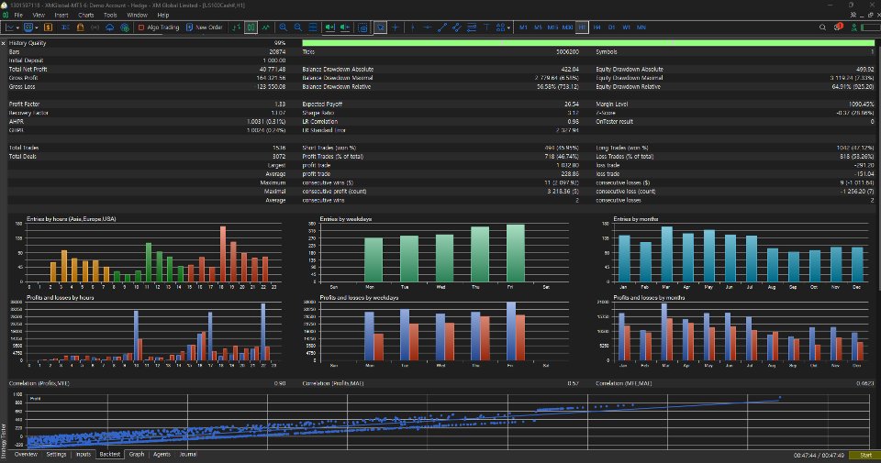The width and height of the screenshot is (881, 463).
Task: Click the signals radio wave icon
Action: point(95,27)
